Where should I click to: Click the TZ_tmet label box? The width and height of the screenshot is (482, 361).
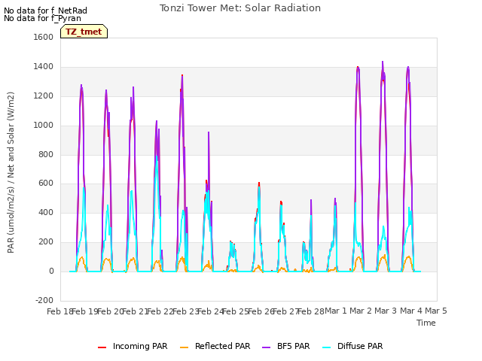[x=84, y=32]
